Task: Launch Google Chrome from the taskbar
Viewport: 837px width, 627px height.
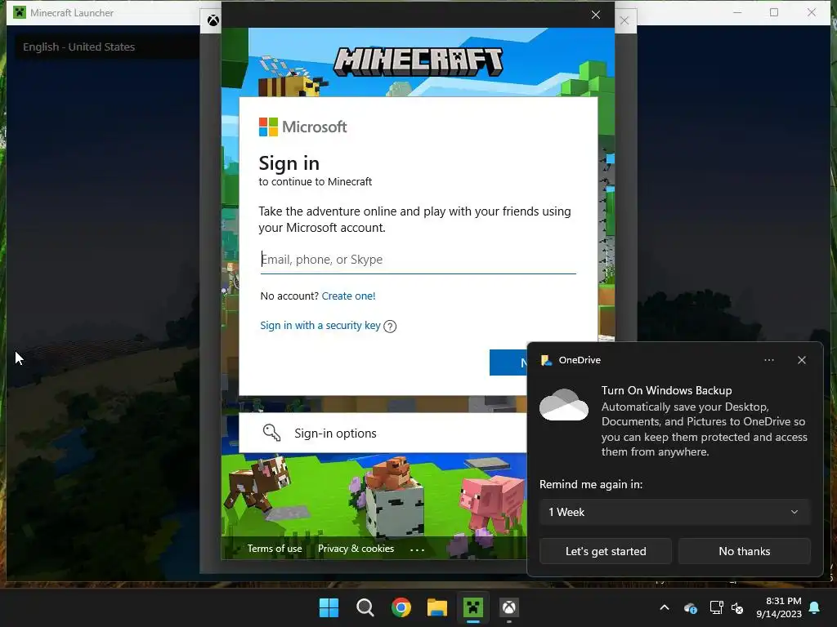Action: 401,607
